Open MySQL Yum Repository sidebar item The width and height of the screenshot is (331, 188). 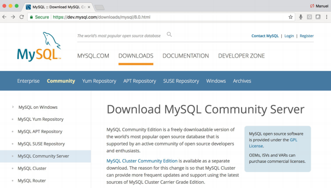(x=41, y=119)
